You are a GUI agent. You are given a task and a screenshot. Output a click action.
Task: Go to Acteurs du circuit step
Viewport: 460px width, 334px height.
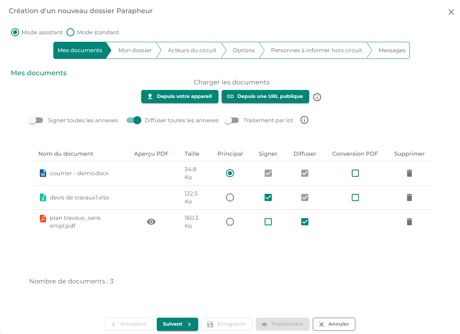click(x=192, y=51)
